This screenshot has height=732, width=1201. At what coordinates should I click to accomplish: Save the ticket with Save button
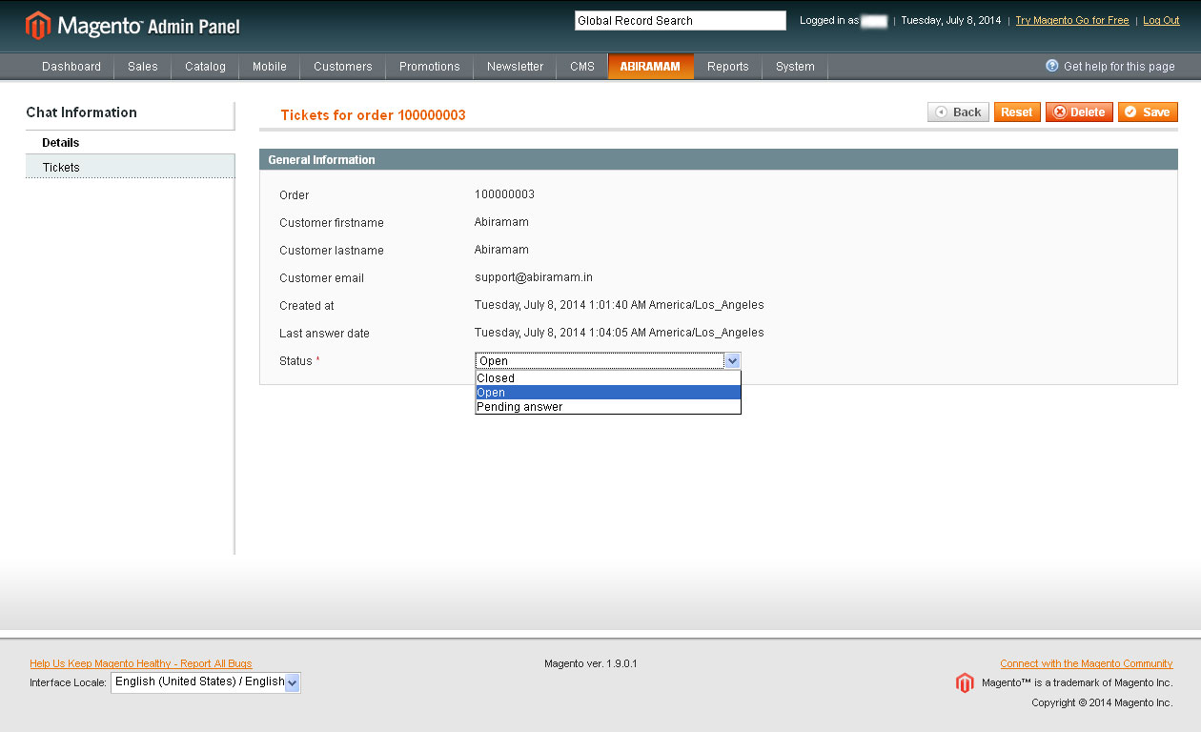tap(1148, 112)
